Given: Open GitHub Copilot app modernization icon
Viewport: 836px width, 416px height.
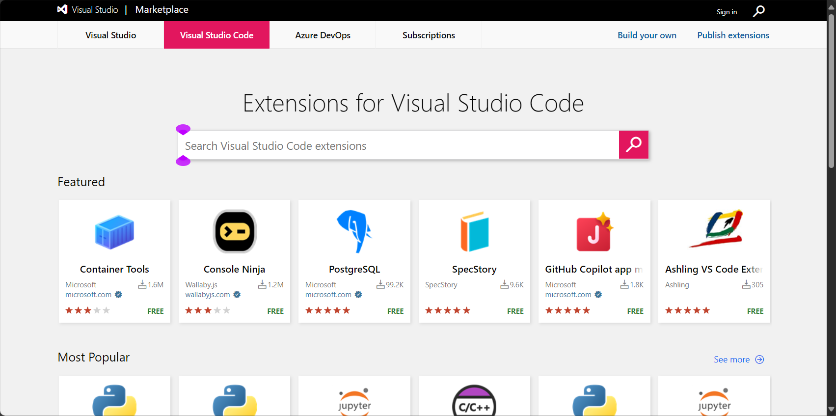Looking at the screenshot, I should (x=594, y=232).
